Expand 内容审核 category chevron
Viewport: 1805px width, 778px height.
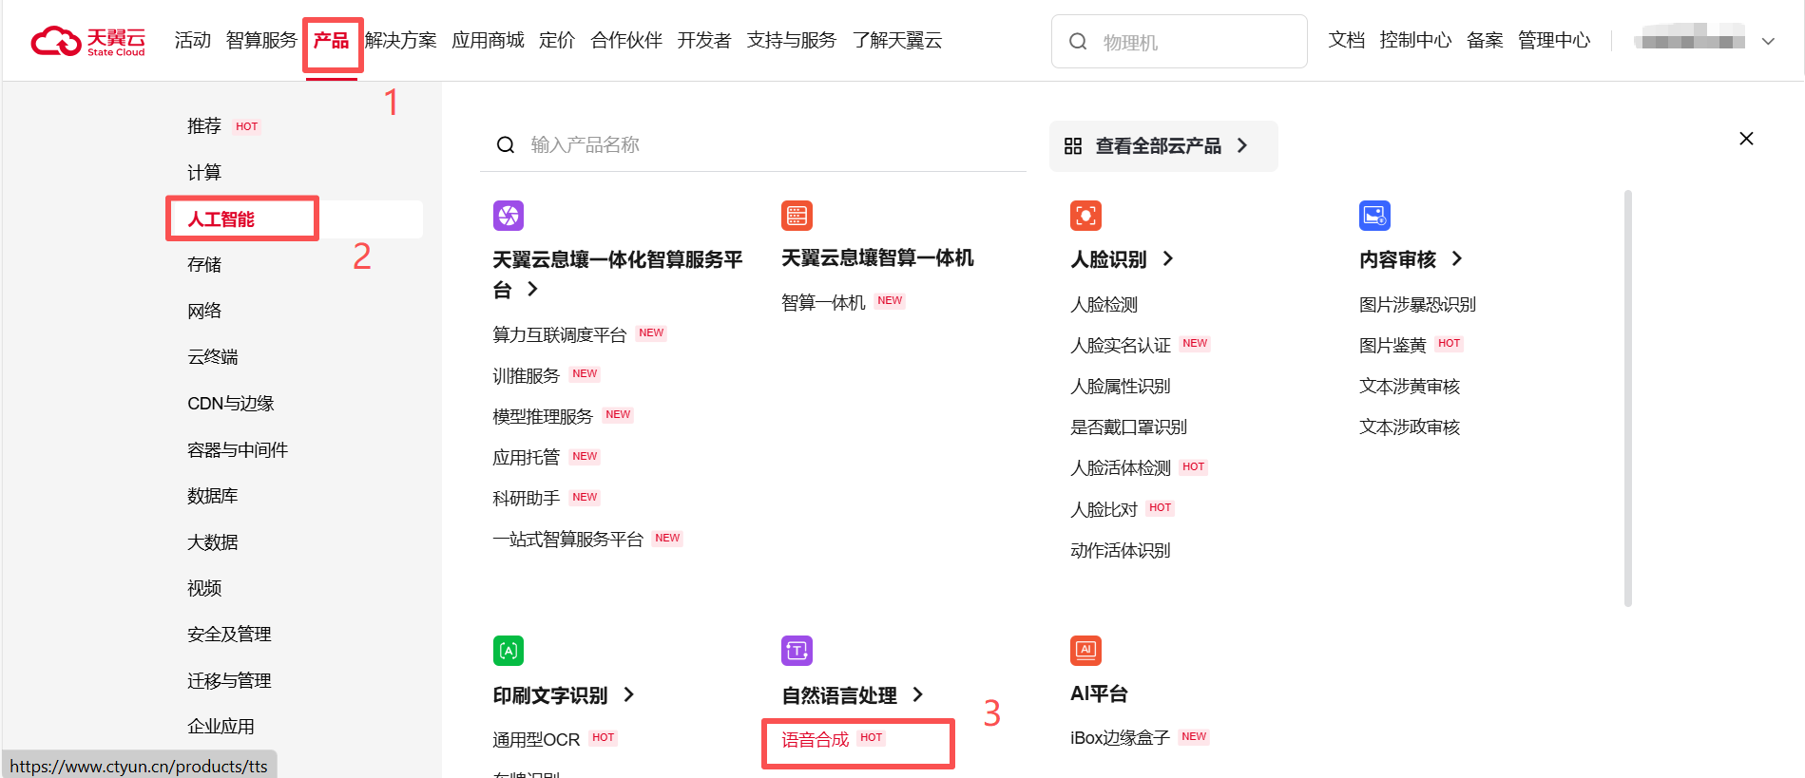coord(1457,258)
